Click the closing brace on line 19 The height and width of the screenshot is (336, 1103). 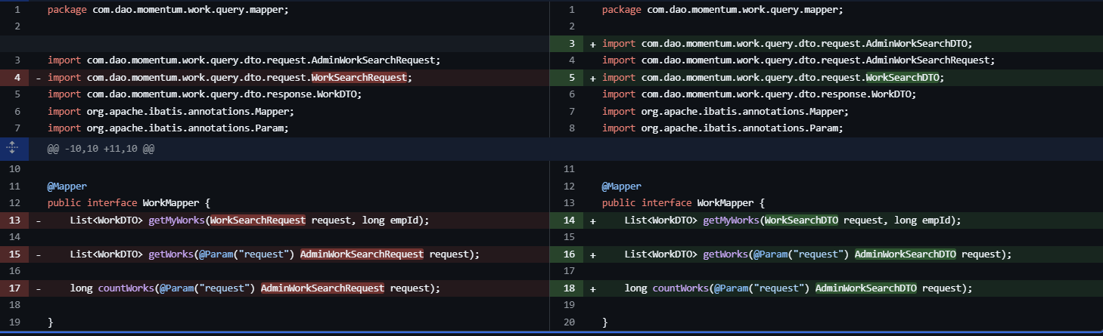pos(50,322)
